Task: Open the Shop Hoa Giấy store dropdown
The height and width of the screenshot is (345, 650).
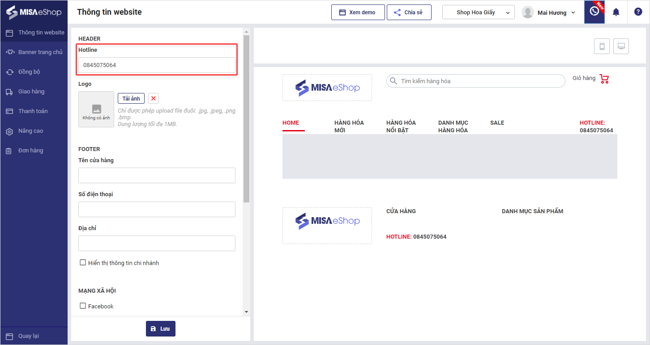Action: tap(479, 13)
